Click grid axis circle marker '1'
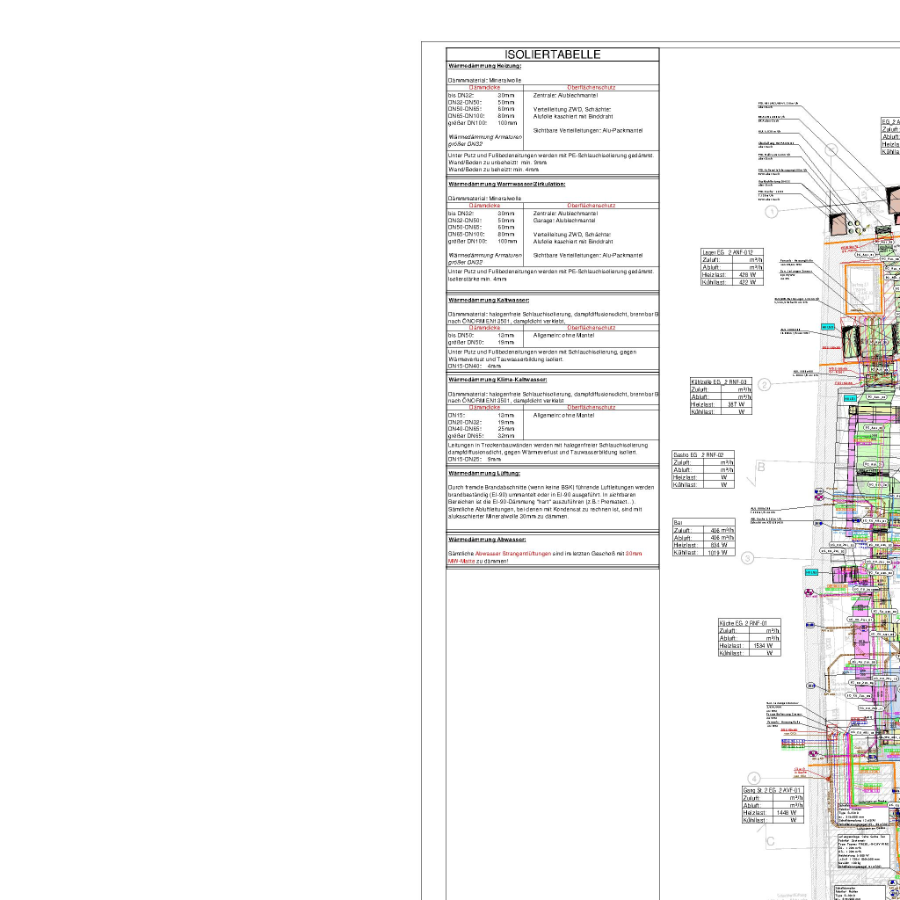Image resolution: width=900 pixels, height=900 pixels. point(772,212)
